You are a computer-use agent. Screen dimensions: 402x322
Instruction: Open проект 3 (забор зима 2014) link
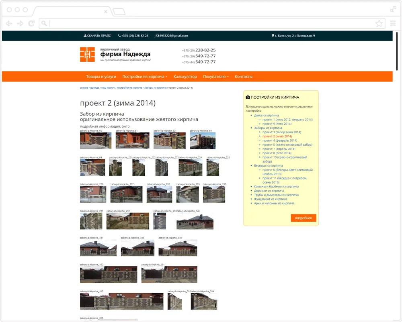tap(282, 132)
